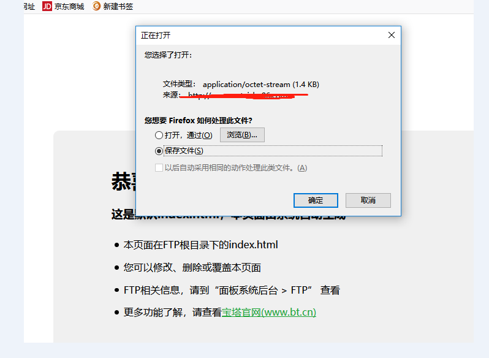Select the 保存文件(S) radio button
Image resolution: width=489 pixels, height=358 pixels.
click(159, 151)
